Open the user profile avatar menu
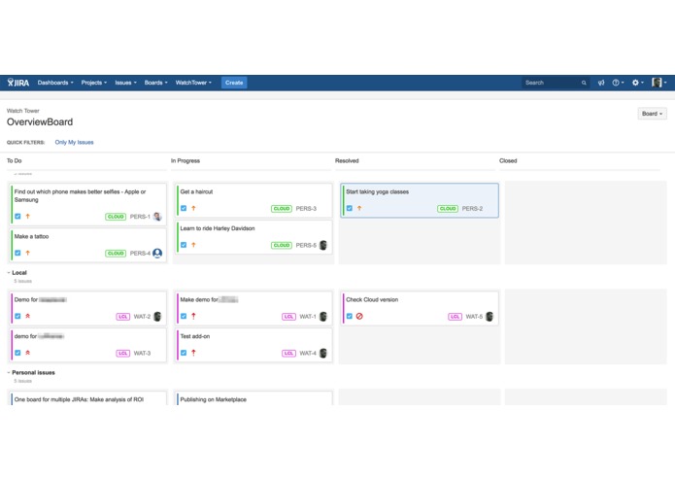Viewport: 675px width, 480px height. click(x=658, y=83)
